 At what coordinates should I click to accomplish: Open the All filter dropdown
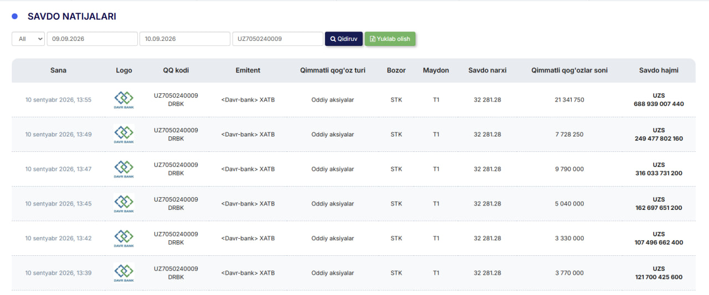point(28,39)
